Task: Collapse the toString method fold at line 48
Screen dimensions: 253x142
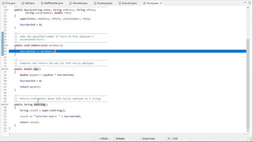Action: [x=8, y=105]
